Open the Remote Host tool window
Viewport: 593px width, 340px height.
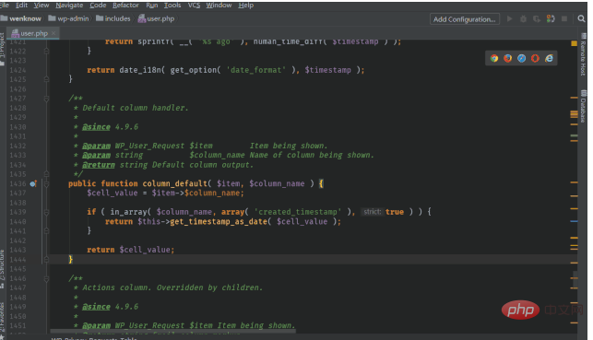click(x=583, y=55)
